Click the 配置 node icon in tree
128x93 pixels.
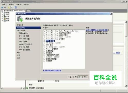pyautogui.click(x=5, y=18)
